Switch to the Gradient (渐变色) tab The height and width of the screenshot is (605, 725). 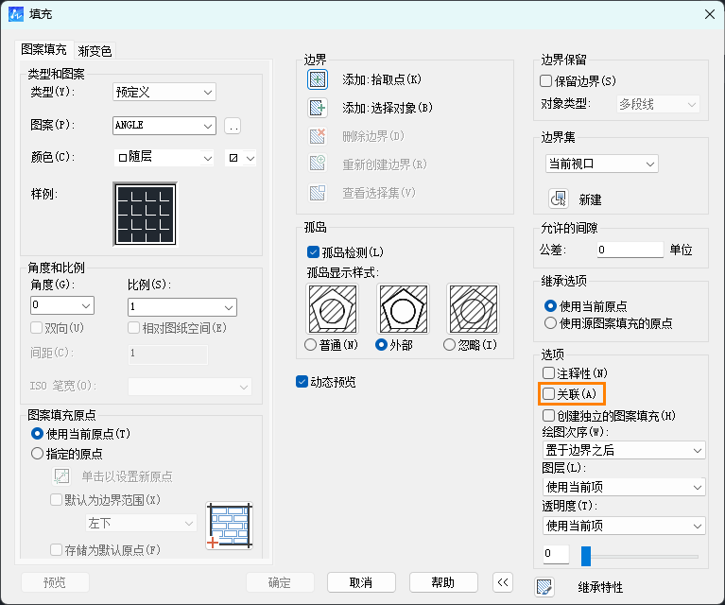pos(95,51)
